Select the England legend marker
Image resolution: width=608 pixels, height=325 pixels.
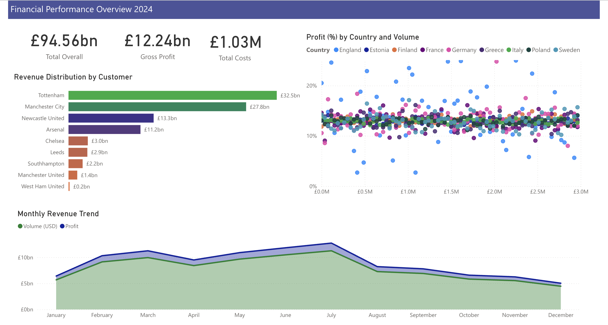pyautogui.click(x=336, y=50)
